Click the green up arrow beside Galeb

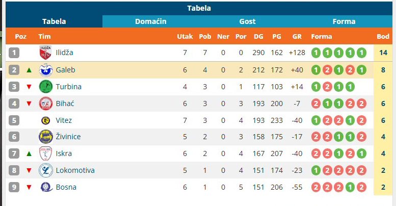pos(29,70)
